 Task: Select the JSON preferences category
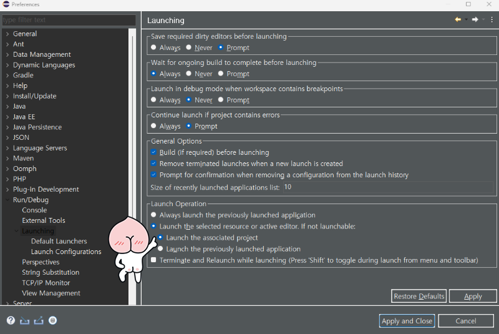click(x=21, y=137)
